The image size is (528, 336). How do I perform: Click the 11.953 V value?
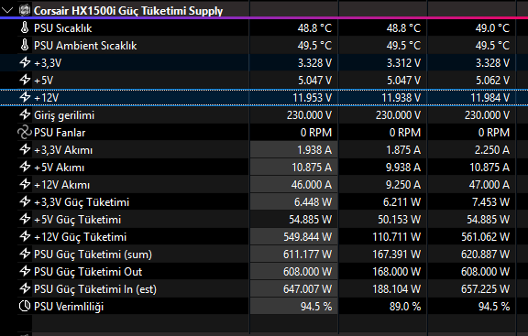(313, 98)
